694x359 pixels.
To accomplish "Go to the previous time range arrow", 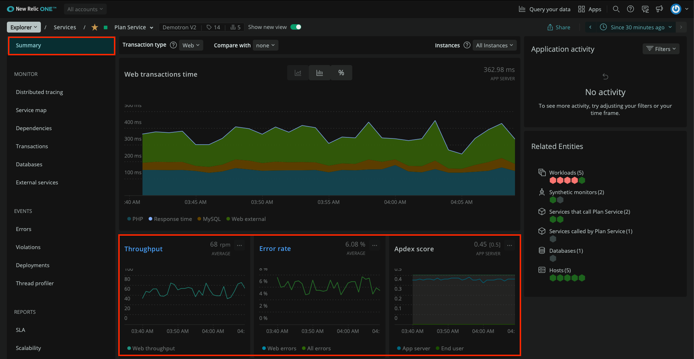I will (590, 27).
